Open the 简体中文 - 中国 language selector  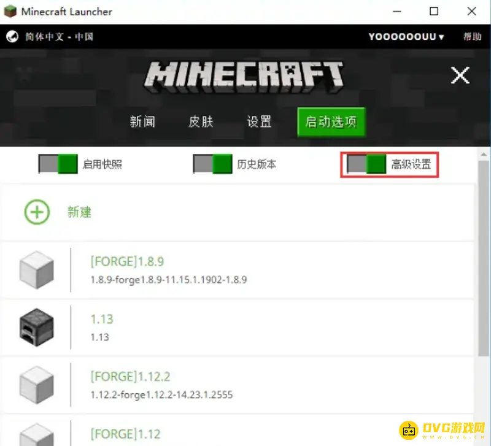(x=59, y=37)
